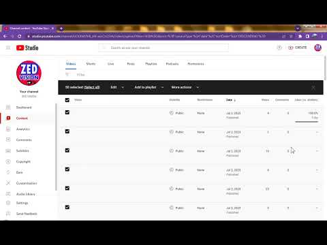Open the Chrome three-dot menu
The image size is (327, 245).
point(322,36)
